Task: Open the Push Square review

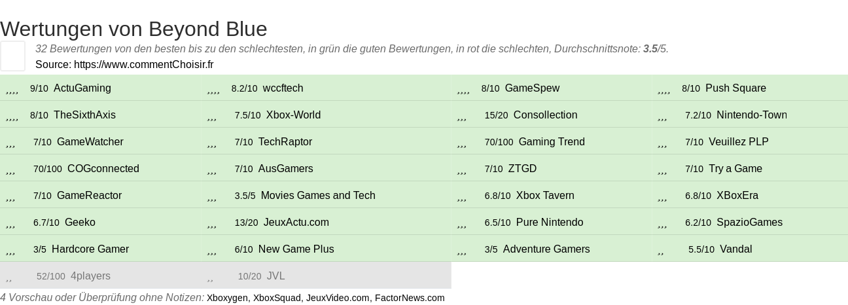Action: pos(735,88)
